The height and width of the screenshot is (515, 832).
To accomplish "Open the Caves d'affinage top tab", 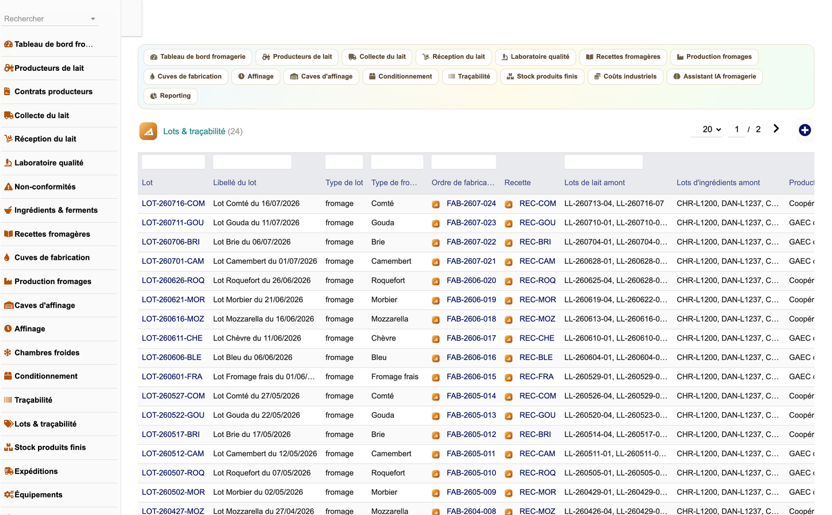I will [x=321, y=77].
